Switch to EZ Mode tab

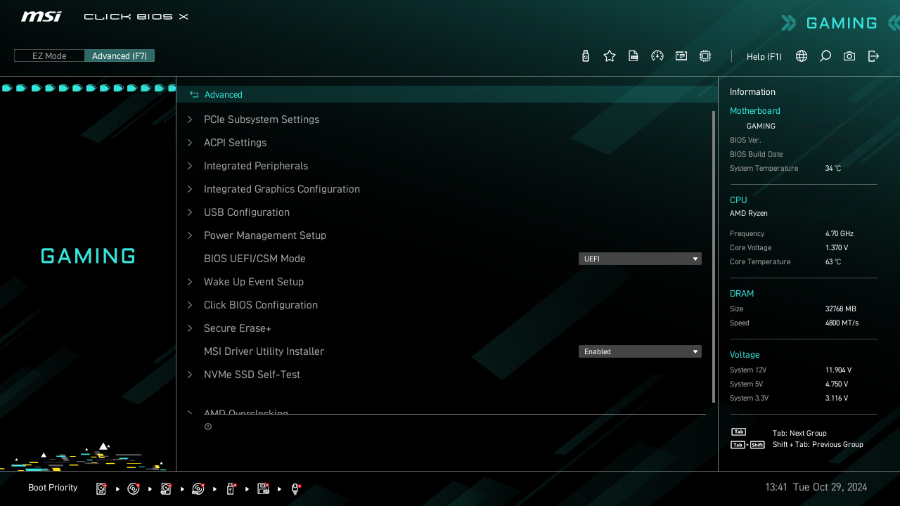[x=49, y=56]
